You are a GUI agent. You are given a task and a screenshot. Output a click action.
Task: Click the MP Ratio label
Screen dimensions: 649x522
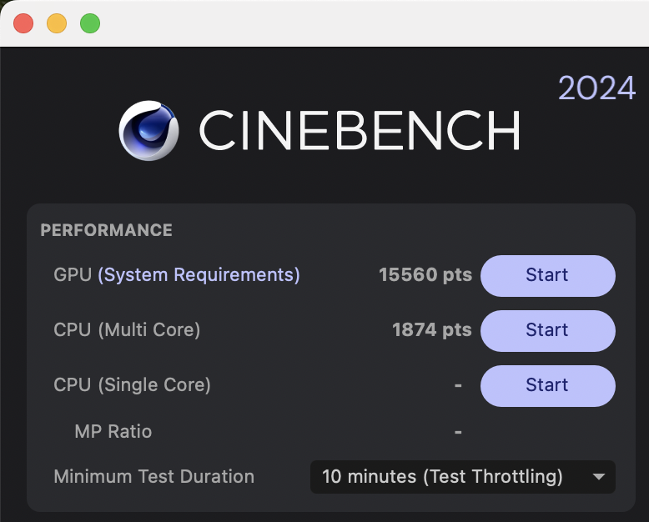pos(113,431)
